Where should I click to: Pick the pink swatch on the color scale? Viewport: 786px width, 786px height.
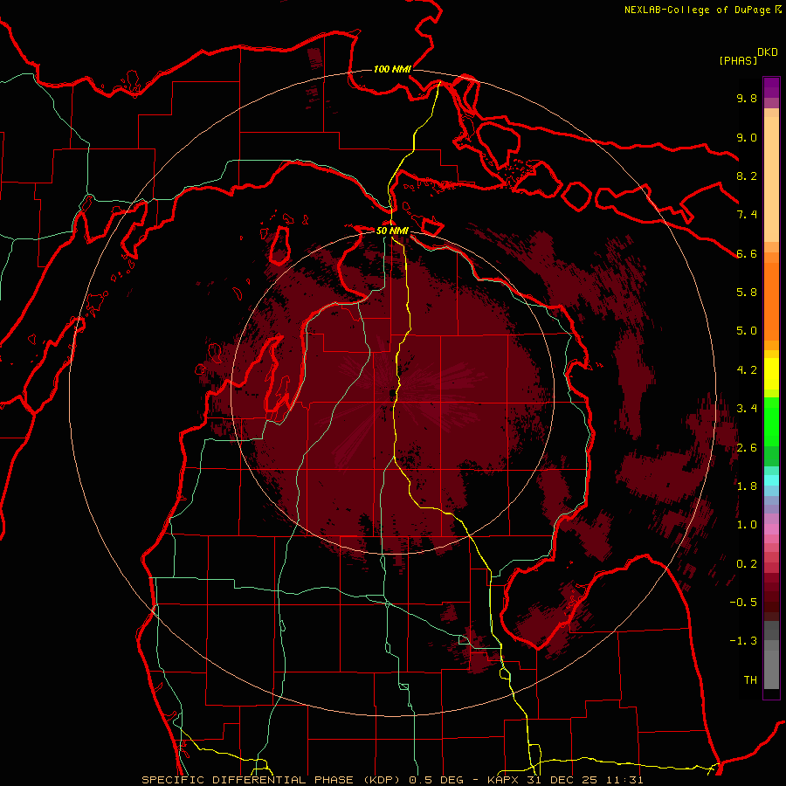[x=771, y=529]
